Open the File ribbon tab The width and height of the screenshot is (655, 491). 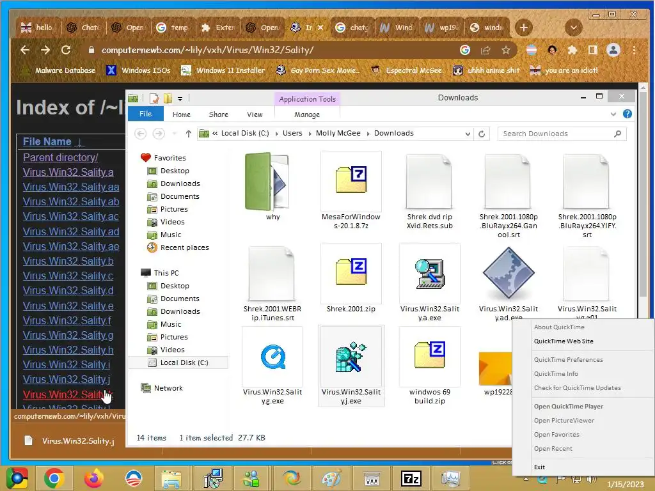pyautogui.click(x=145, y=114)
